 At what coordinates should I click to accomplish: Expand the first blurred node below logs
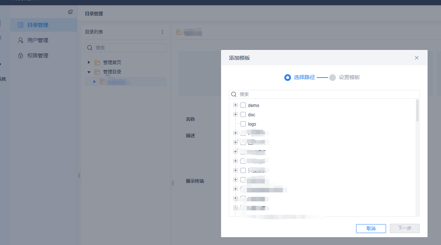[x=235, y=133]
